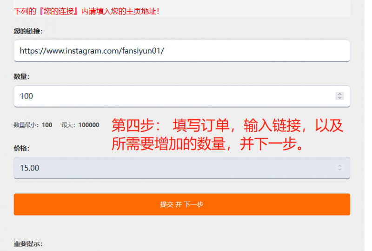Click the 重要提示 heading
Screen dimensions: 372x251
[28, 244]
